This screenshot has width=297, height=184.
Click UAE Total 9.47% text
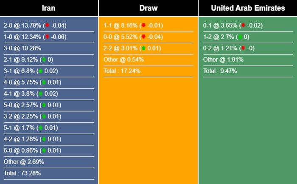220,71
